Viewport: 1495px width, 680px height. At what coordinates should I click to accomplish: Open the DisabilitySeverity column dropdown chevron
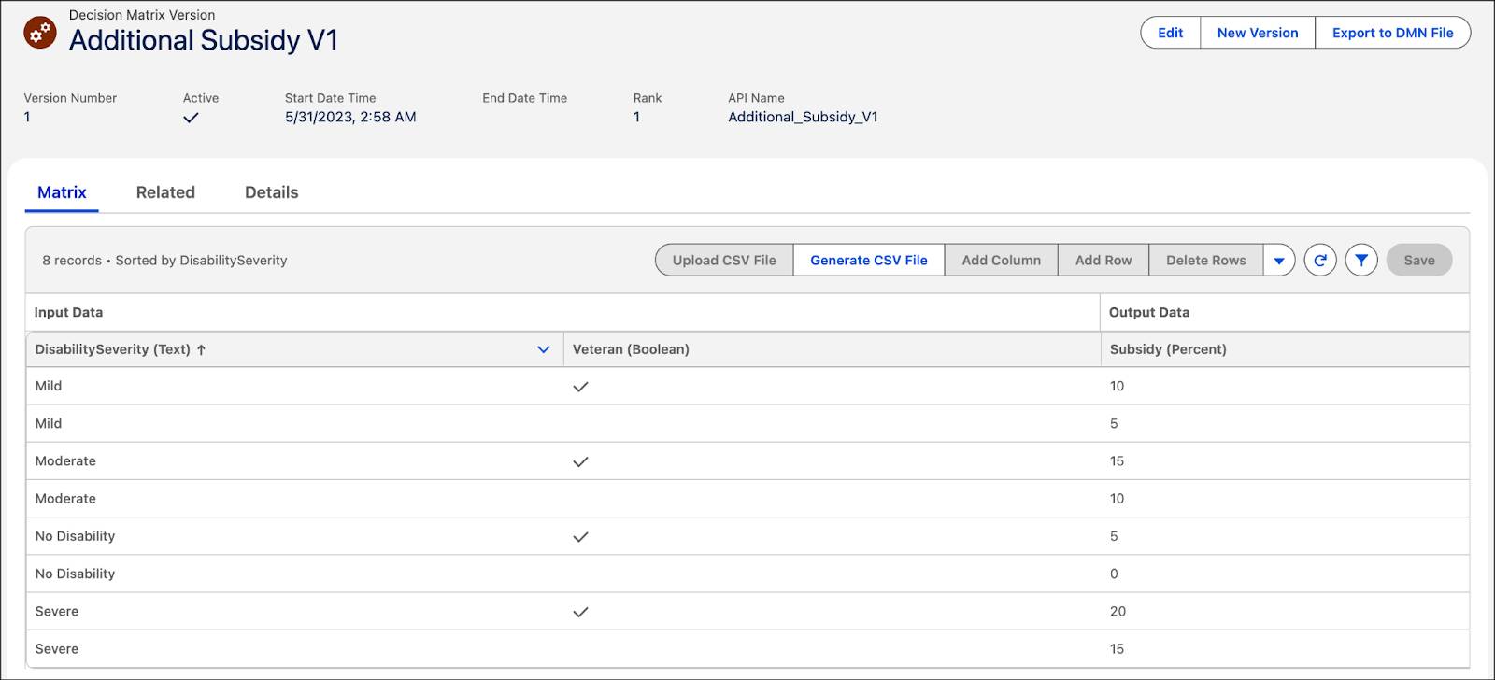point(544,349)
